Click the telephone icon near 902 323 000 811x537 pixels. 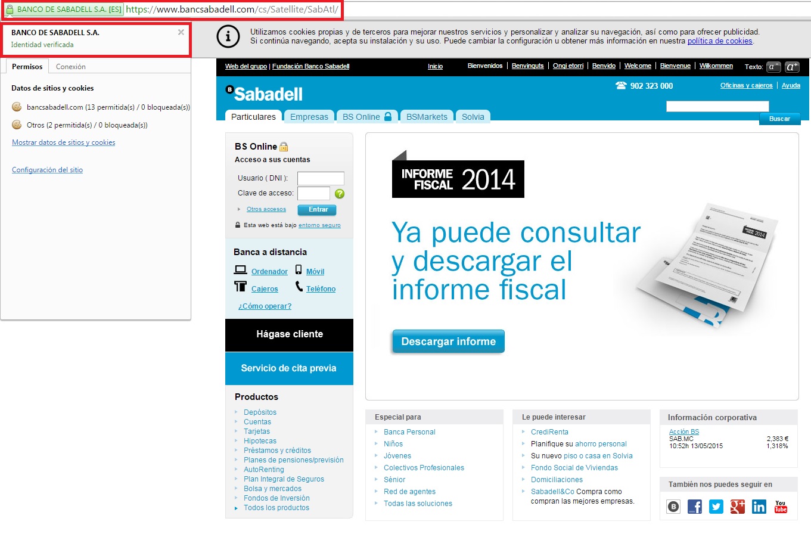(621, 86)
